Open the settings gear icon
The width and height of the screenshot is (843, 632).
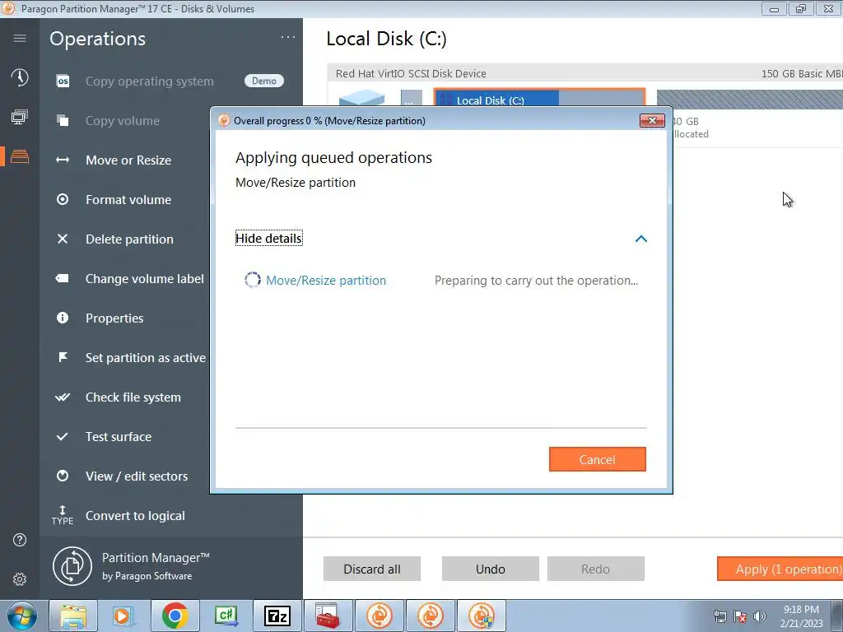pyautogui.click(x=20, y=579)
